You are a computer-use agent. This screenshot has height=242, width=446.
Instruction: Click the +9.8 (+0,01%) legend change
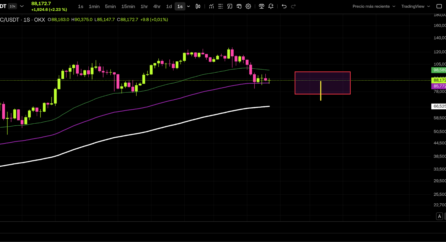point(154,20)
